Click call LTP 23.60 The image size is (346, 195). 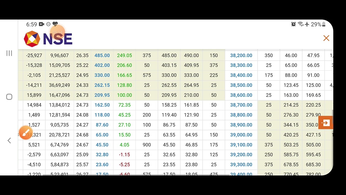(x=102, y=165)
